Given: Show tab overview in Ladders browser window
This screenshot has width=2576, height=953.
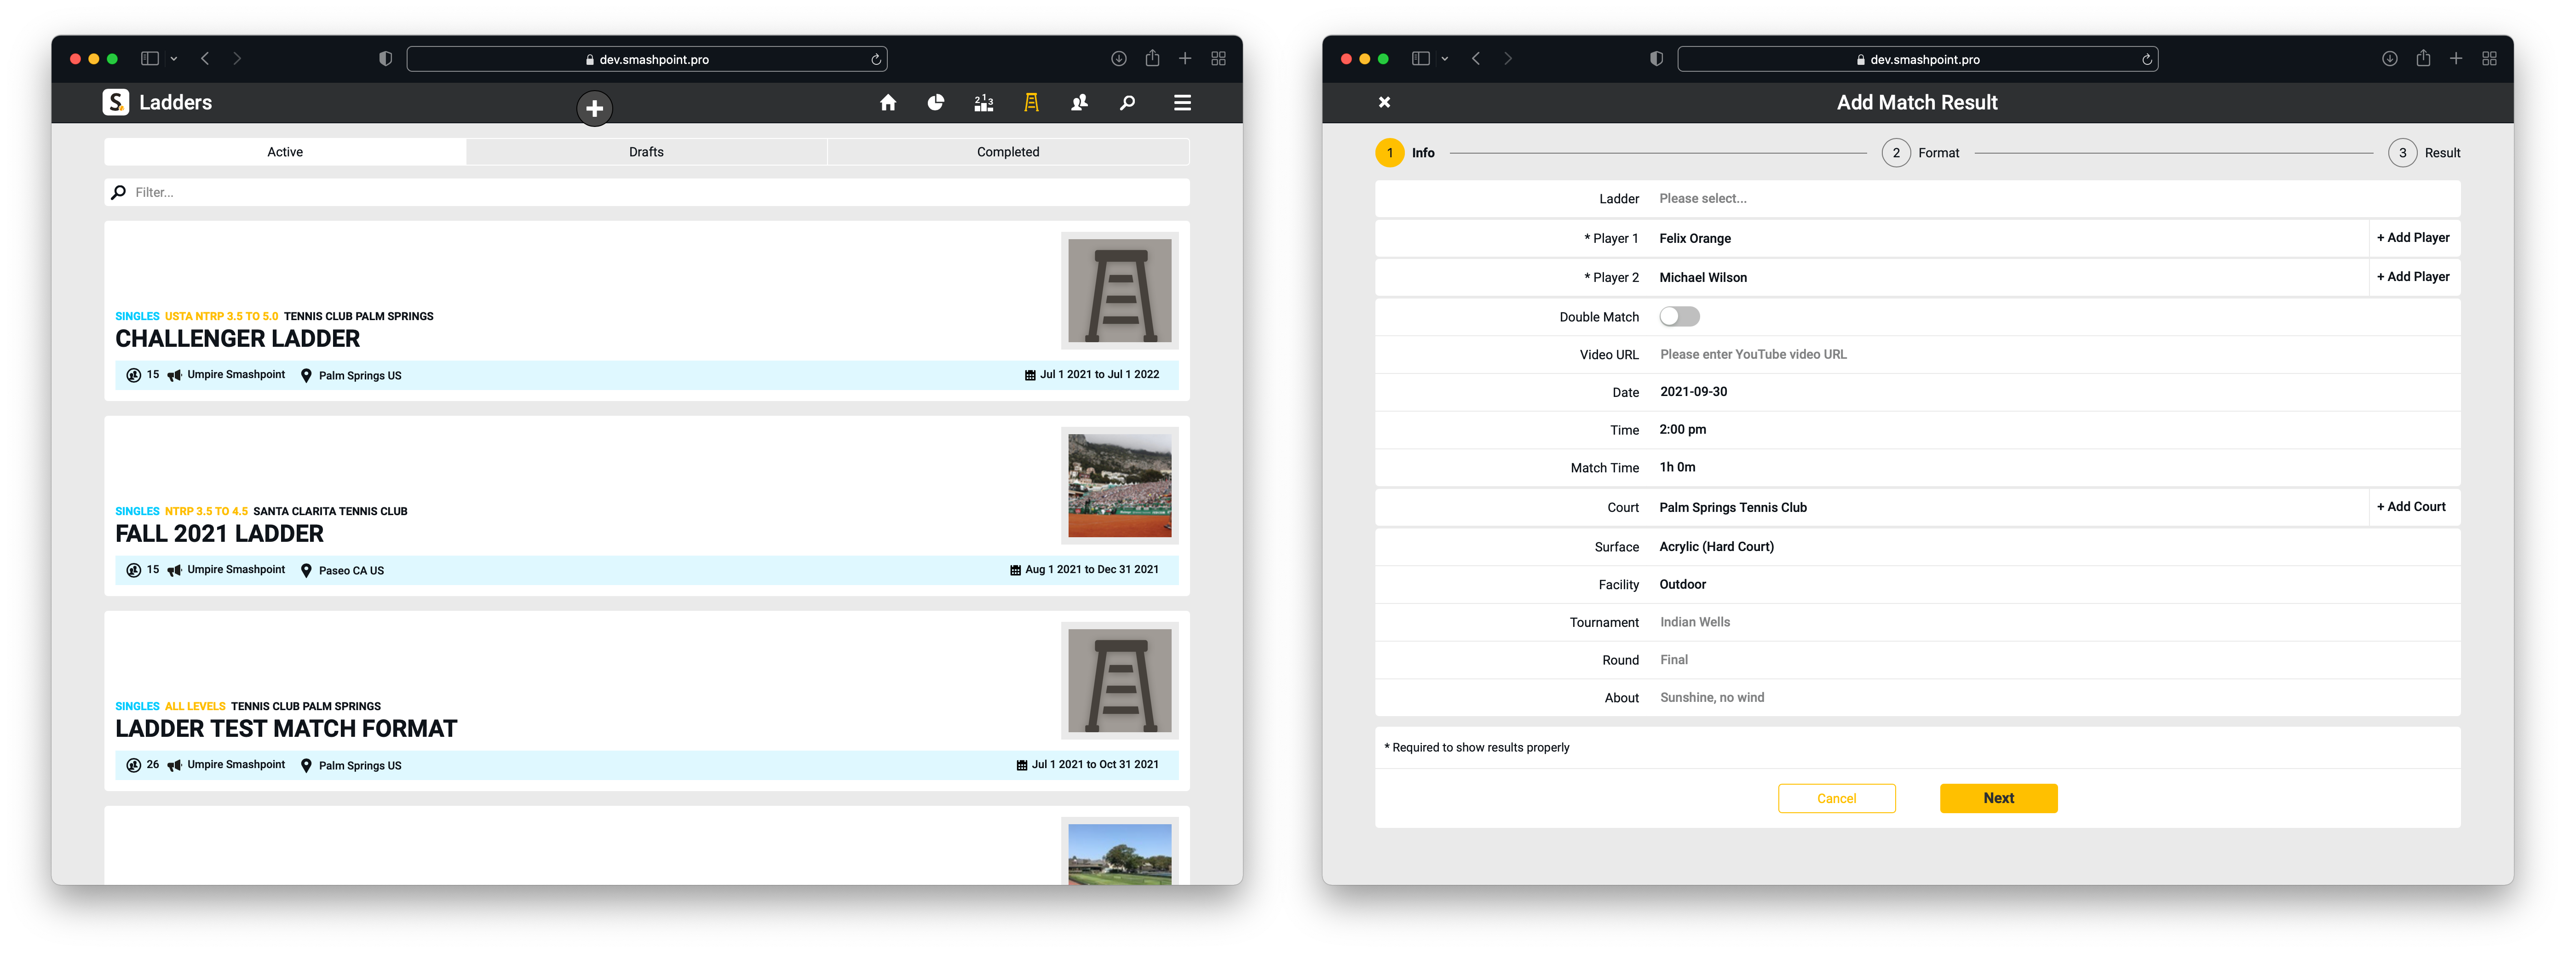Looking at the screenshot, I should click(x=1219, y=59).
